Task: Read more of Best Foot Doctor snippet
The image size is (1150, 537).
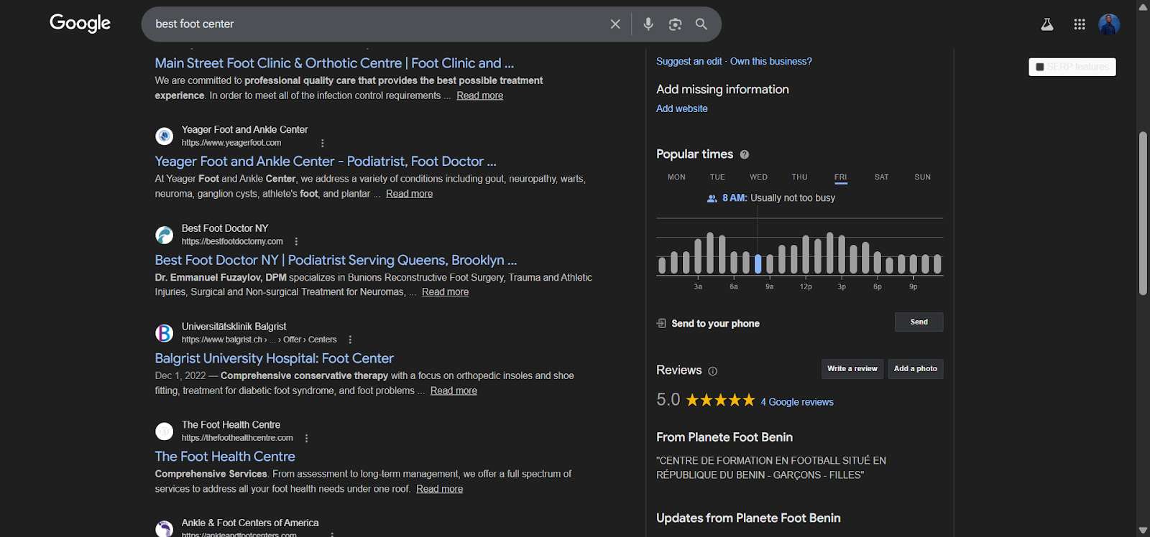Action: [x=445, y=292]
